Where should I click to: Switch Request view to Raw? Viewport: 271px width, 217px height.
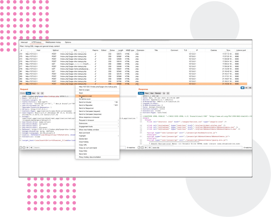(x=28, y=93)
